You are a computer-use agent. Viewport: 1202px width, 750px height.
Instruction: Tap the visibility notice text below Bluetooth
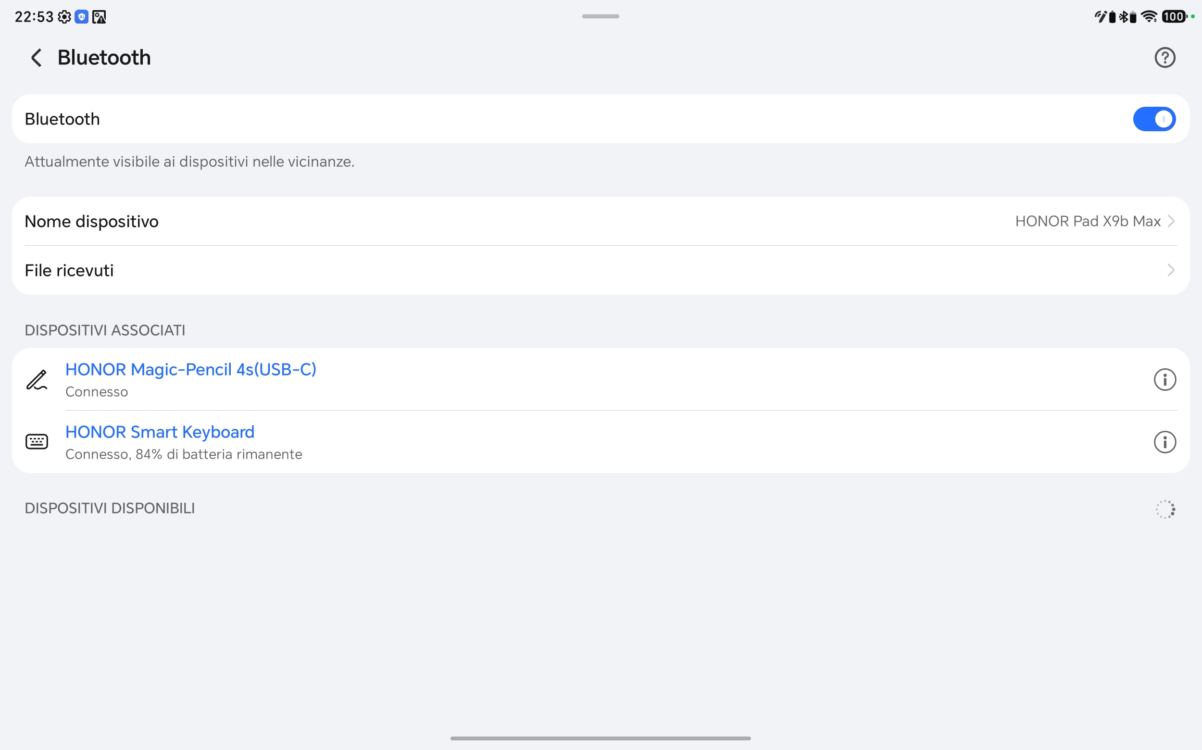click(189, 162)
